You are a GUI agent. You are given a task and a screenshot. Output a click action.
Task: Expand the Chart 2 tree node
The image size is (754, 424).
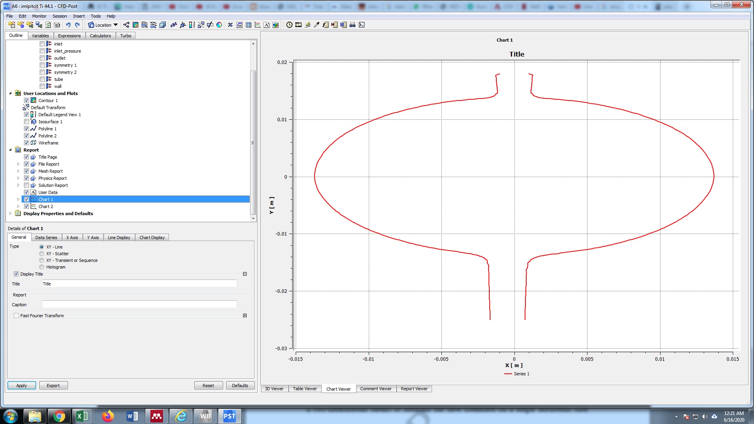coord(18,207)
